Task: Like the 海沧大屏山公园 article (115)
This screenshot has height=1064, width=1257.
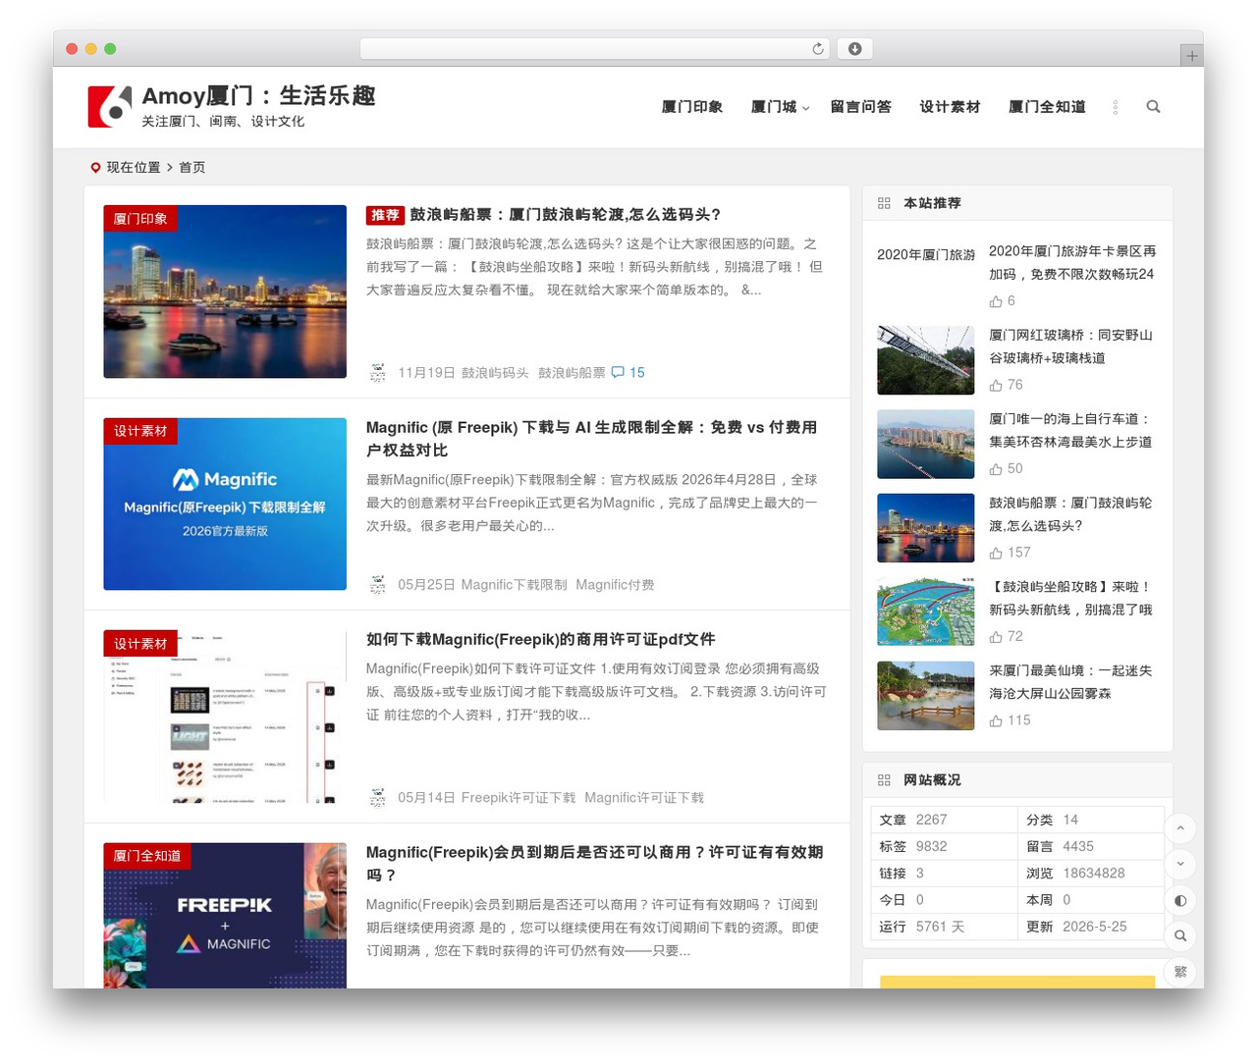Action: coord(1010,720)
